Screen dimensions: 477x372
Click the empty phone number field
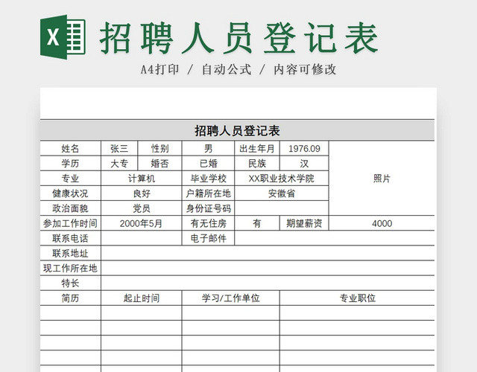point(142,238)
